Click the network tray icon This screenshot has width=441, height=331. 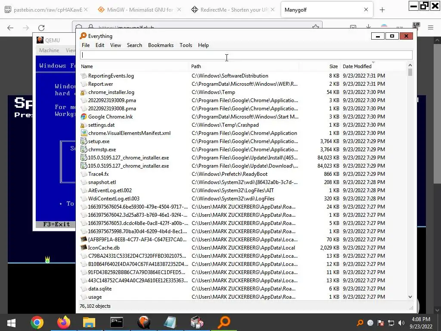(x=391, y=323)
